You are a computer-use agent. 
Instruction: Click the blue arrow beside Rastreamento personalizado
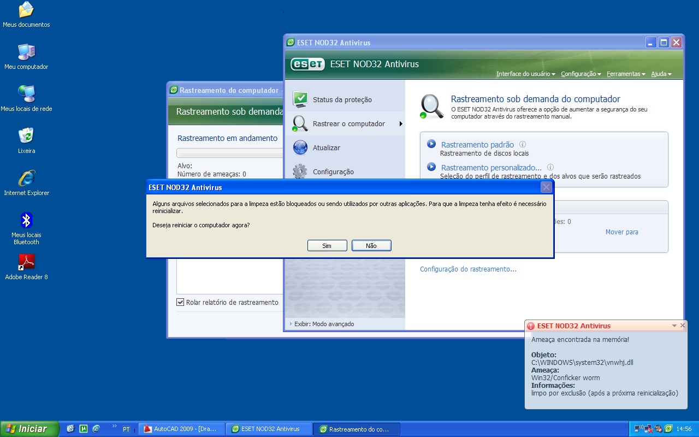(431, 167)
